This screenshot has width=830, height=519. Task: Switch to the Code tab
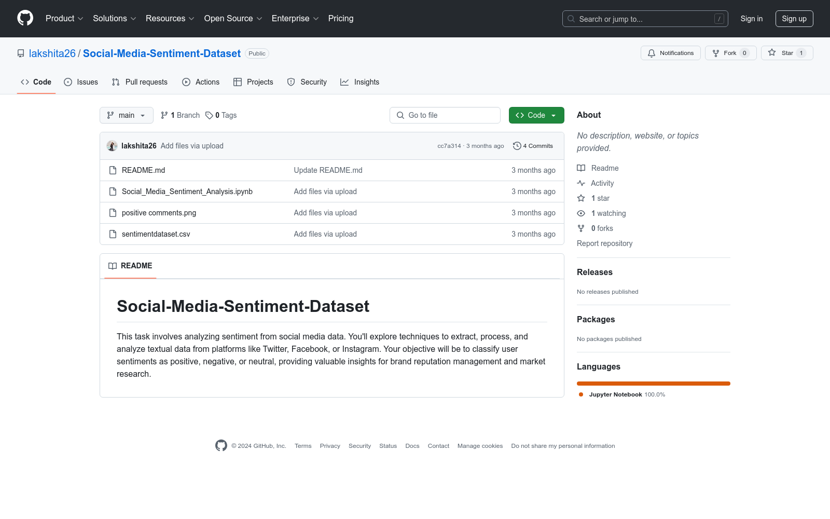point(36,82)
